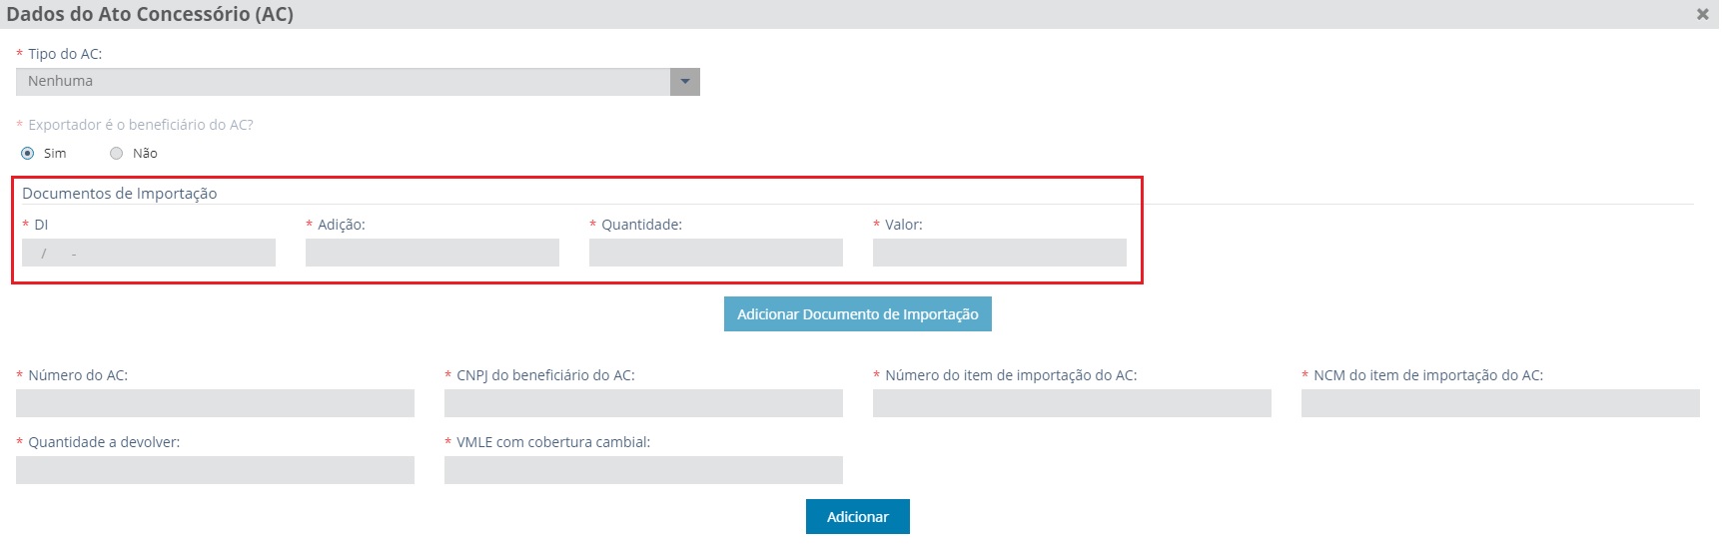Click the Quantidade a devolver field
The width and height of the screenshot is (1722, 545).
215,470
